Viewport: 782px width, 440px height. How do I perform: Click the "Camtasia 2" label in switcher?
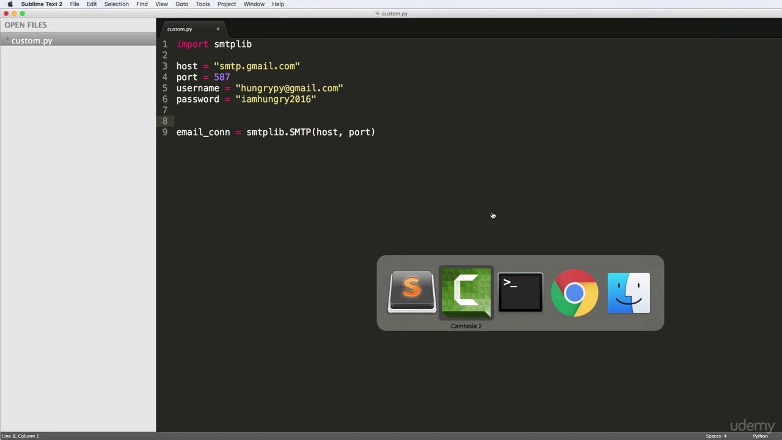point(466,326)
